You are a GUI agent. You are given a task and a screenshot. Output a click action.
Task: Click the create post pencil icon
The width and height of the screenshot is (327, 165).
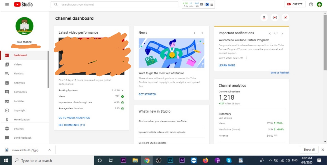[285, 18]
